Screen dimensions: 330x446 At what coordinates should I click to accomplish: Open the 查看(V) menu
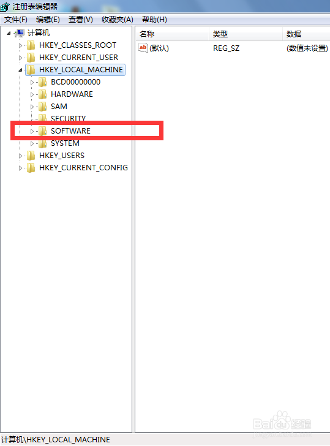(x=80, y=20)
